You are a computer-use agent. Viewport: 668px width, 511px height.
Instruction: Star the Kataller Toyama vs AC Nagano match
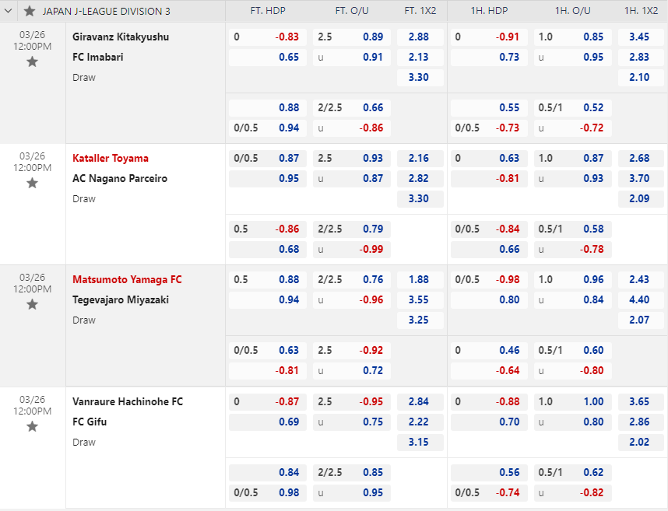tap(32, 184)
